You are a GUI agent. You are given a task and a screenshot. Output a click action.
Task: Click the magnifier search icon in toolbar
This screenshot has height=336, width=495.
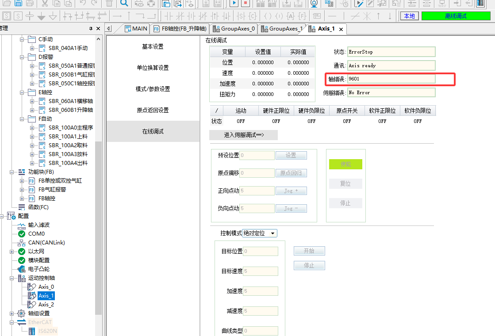point(124,4)
